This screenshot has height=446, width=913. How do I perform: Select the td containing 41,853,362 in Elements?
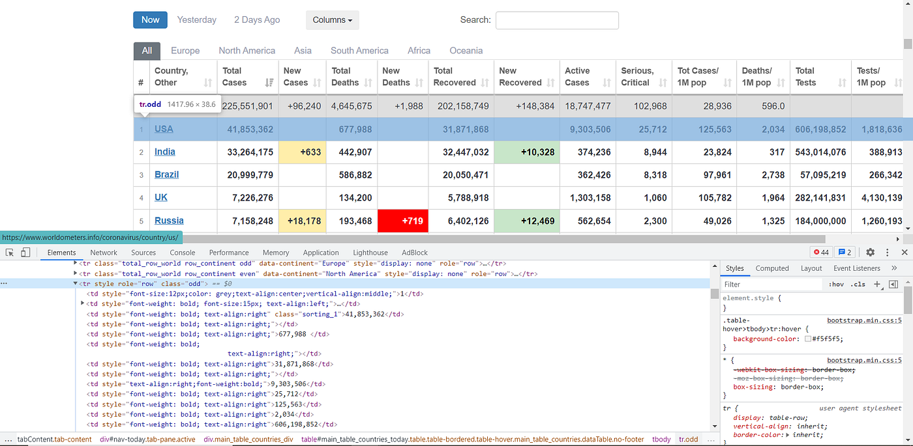click(245, 314)
